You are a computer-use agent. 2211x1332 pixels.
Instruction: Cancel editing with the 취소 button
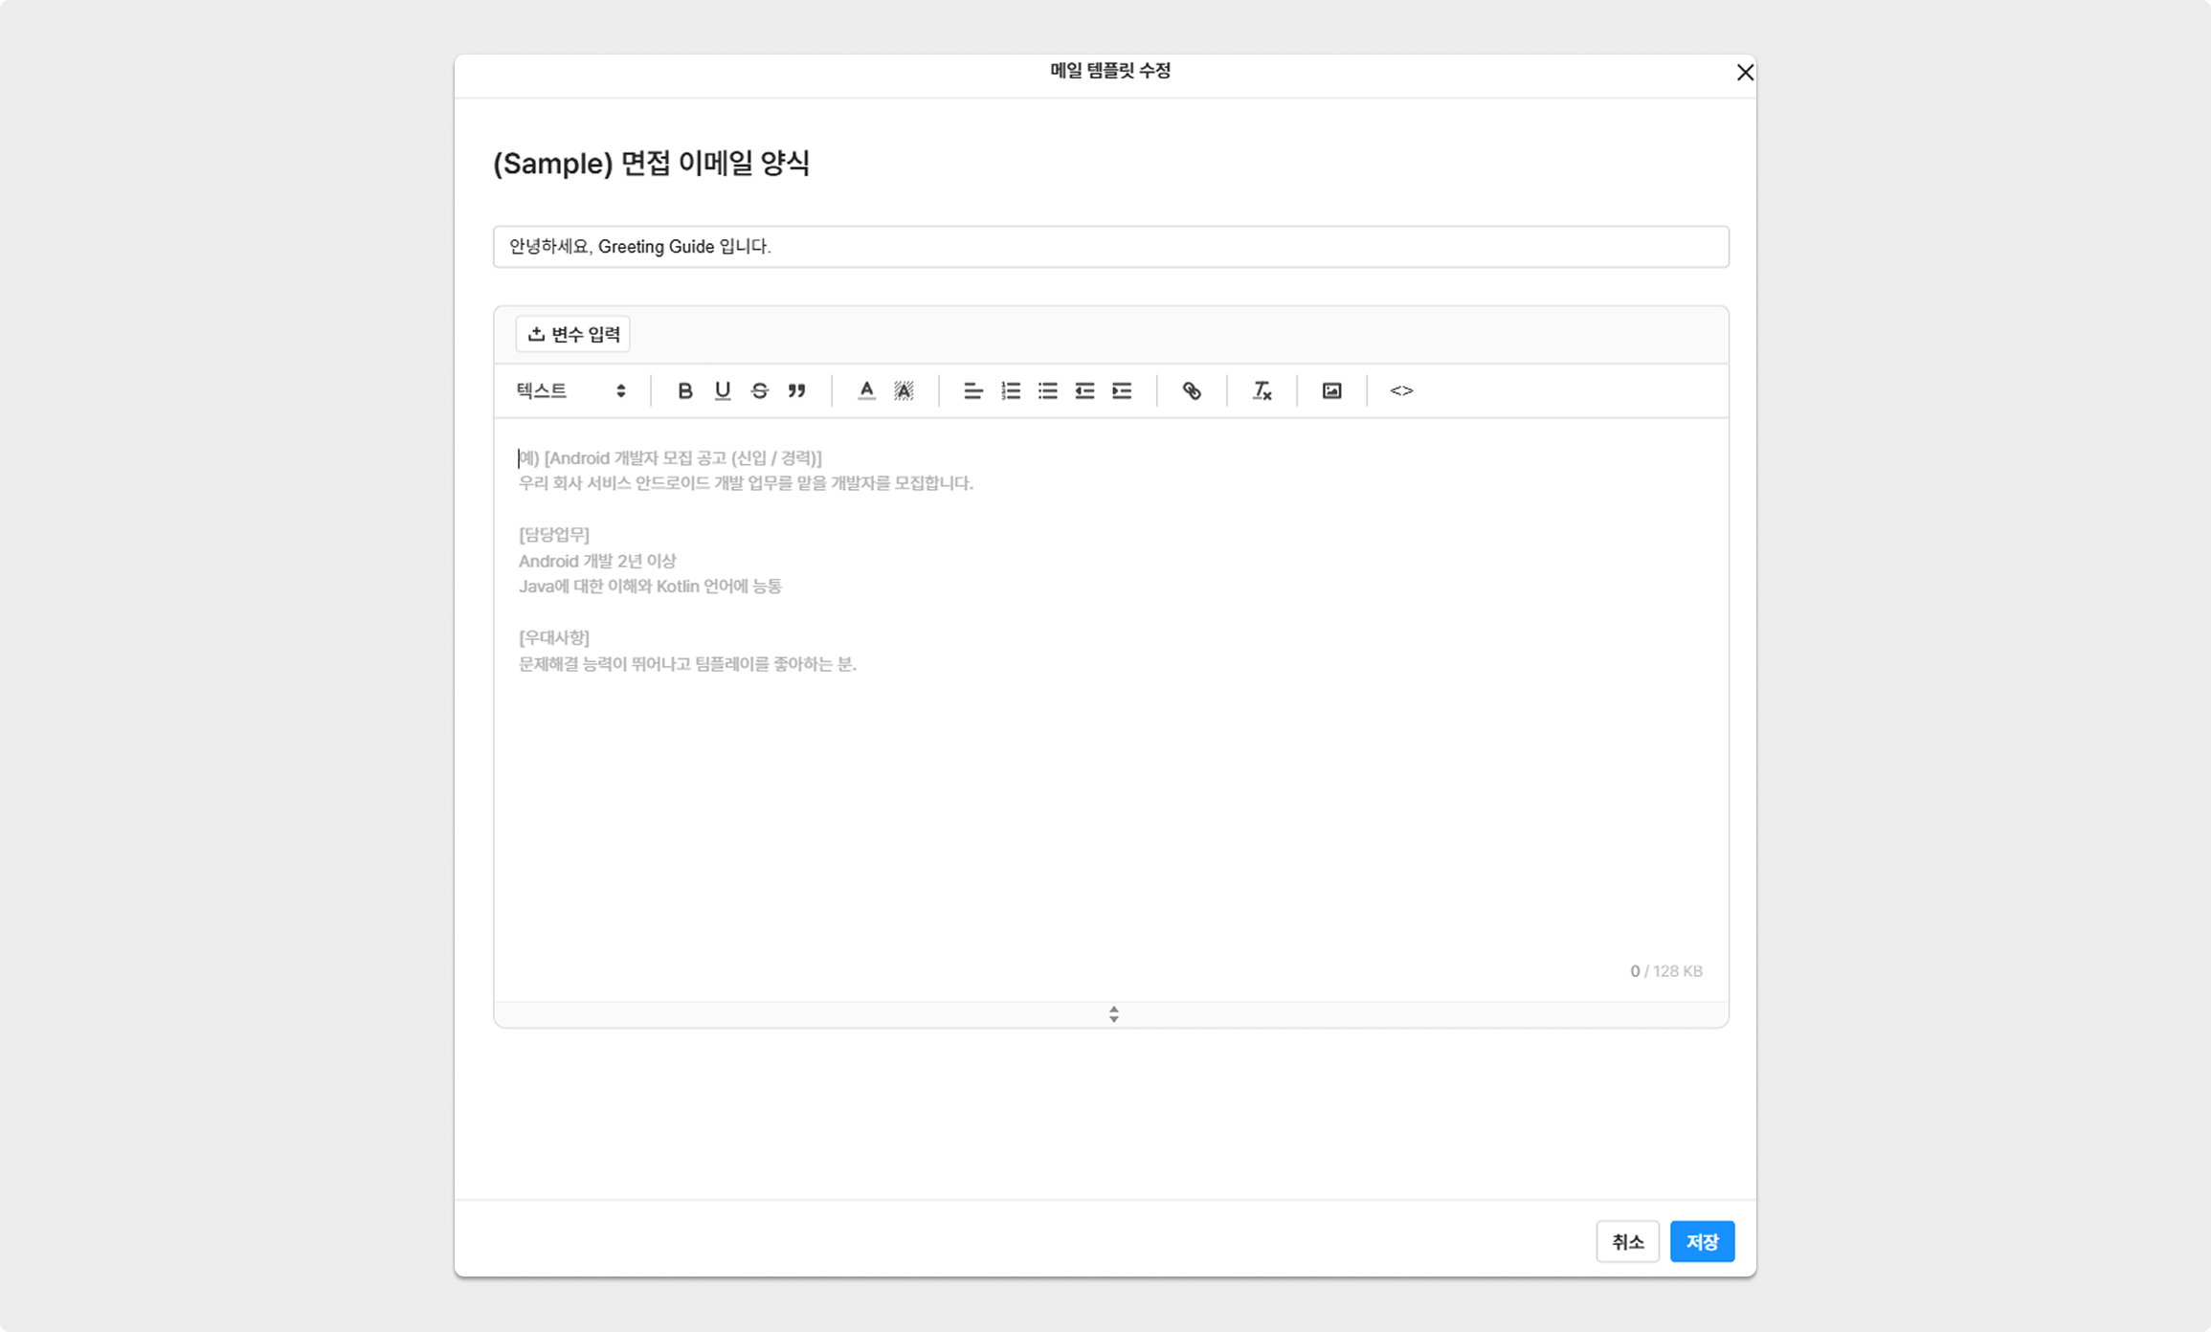pyautogui.click(x=1627, y=1241)
